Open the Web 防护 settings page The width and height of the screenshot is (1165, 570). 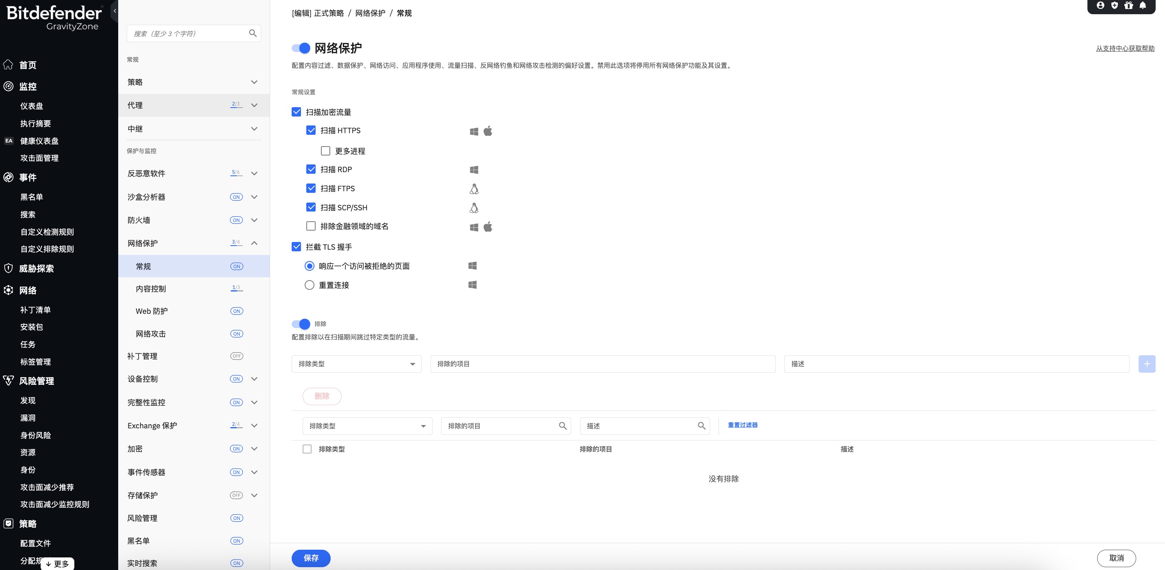coord(151,311)
